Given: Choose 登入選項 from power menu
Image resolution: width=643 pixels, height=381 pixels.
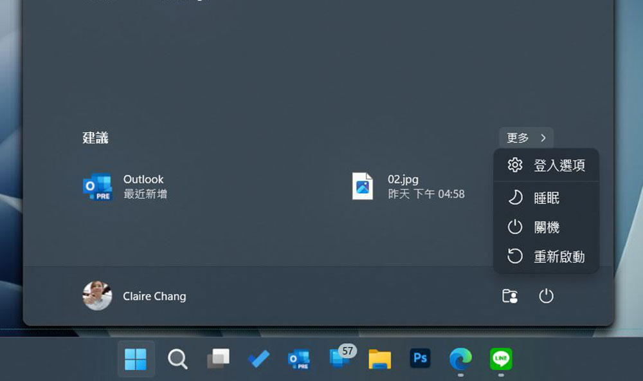Looking at the screenshot, I should tap(546, 165).
